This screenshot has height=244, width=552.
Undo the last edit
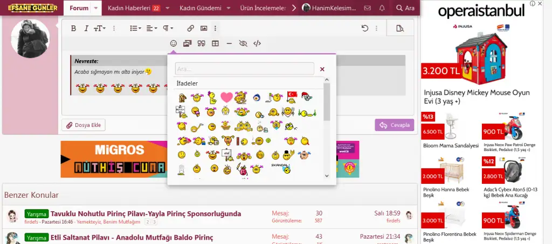(365, 28)
